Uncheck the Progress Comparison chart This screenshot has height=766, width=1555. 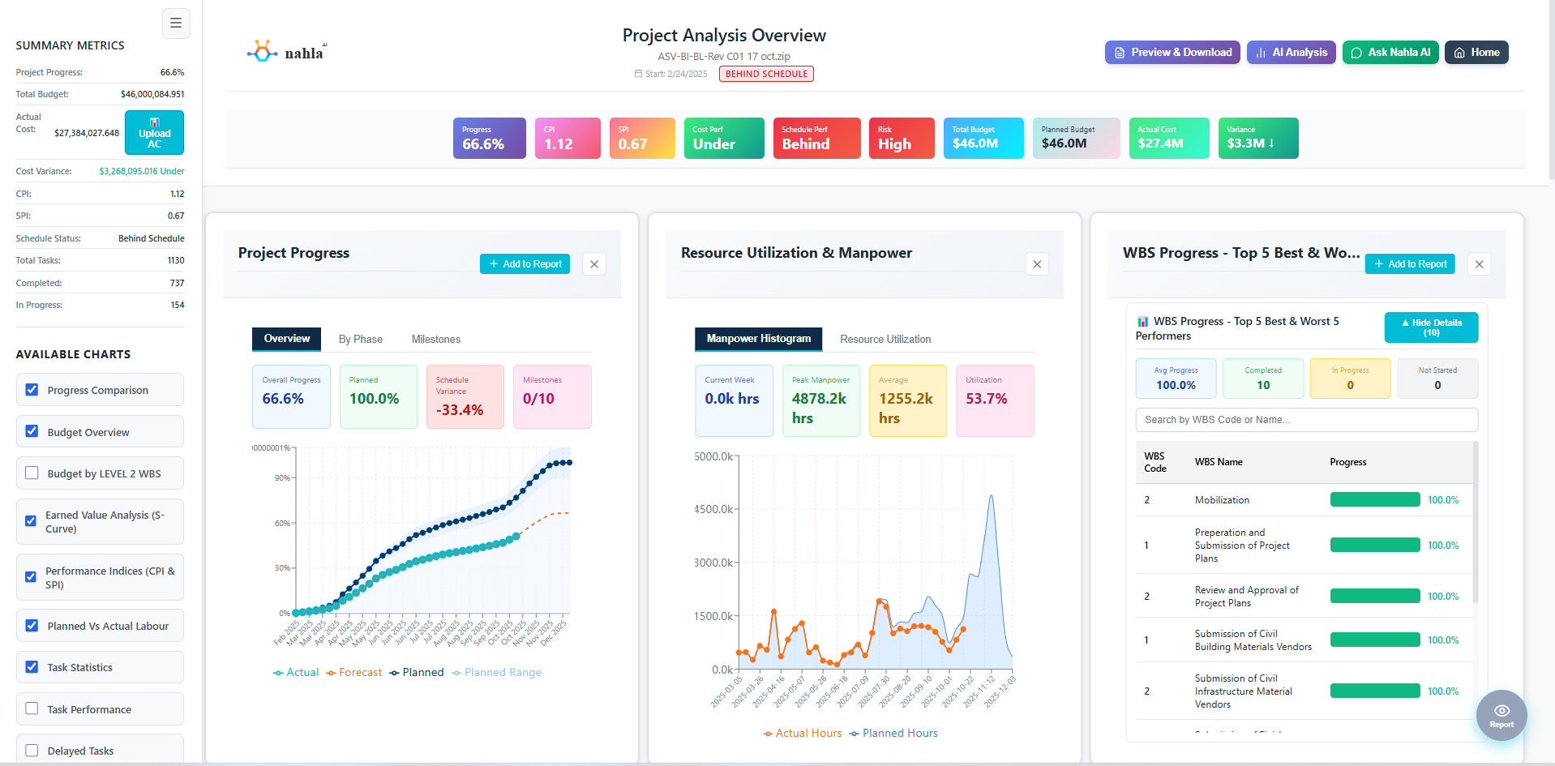tap(32, 390)
